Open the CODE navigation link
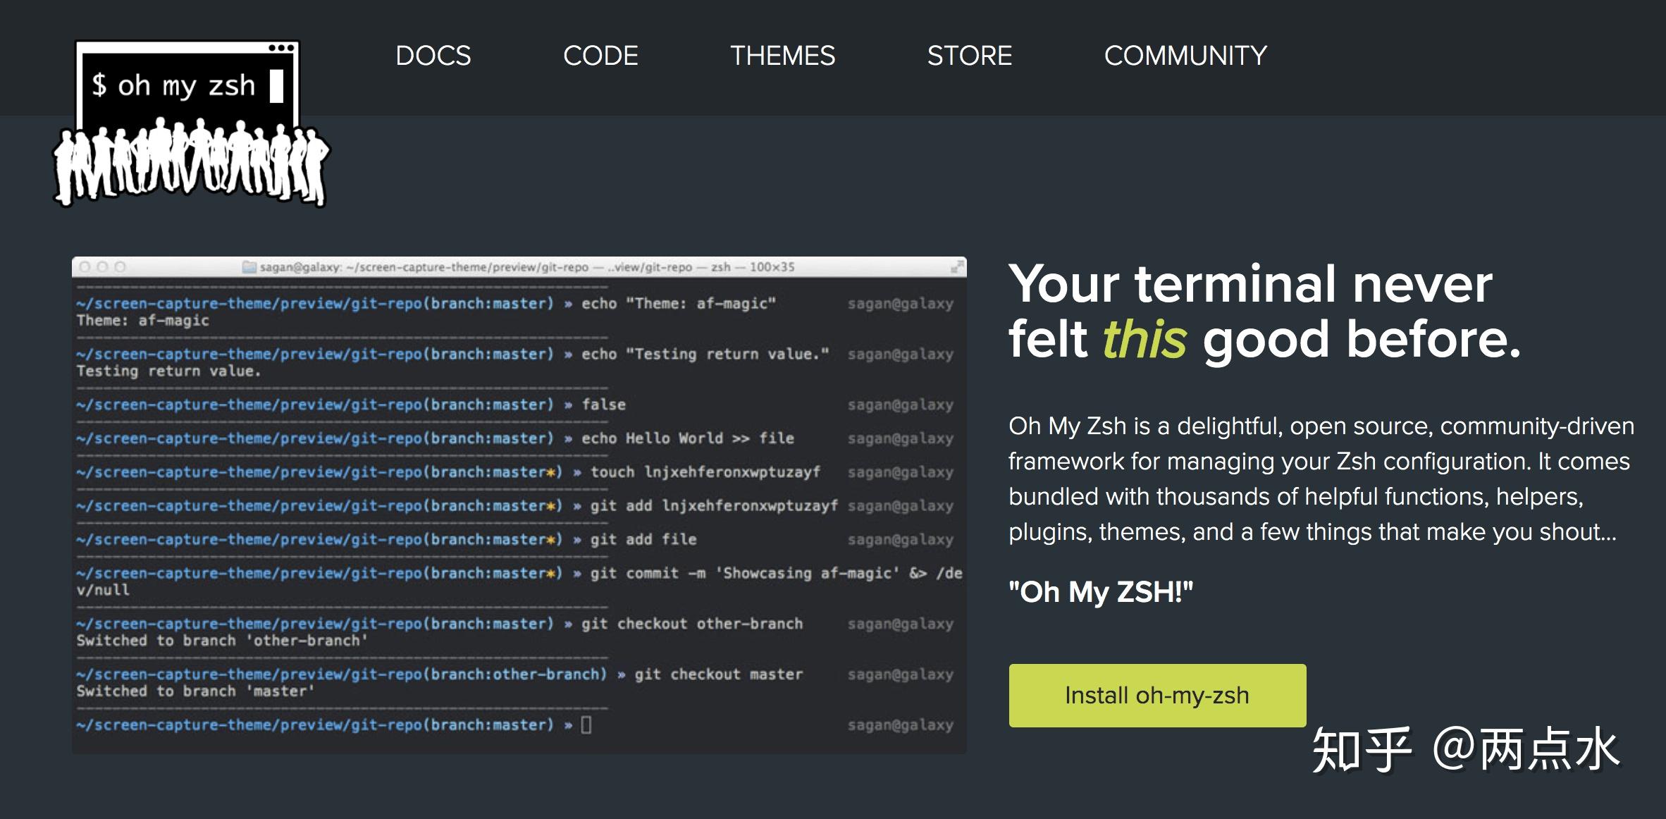The height and width of the screenshot is (819, 1666). 600,56
